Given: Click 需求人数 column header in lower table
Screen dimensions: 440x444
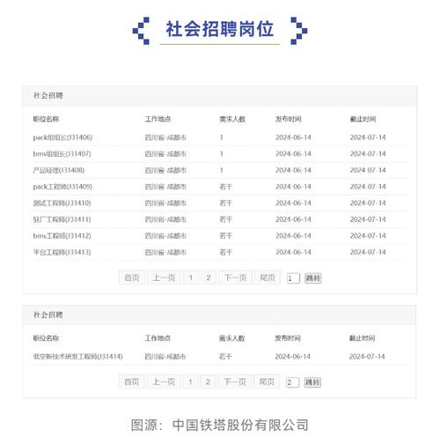Looking at the screenshot, I should [232, 338].
